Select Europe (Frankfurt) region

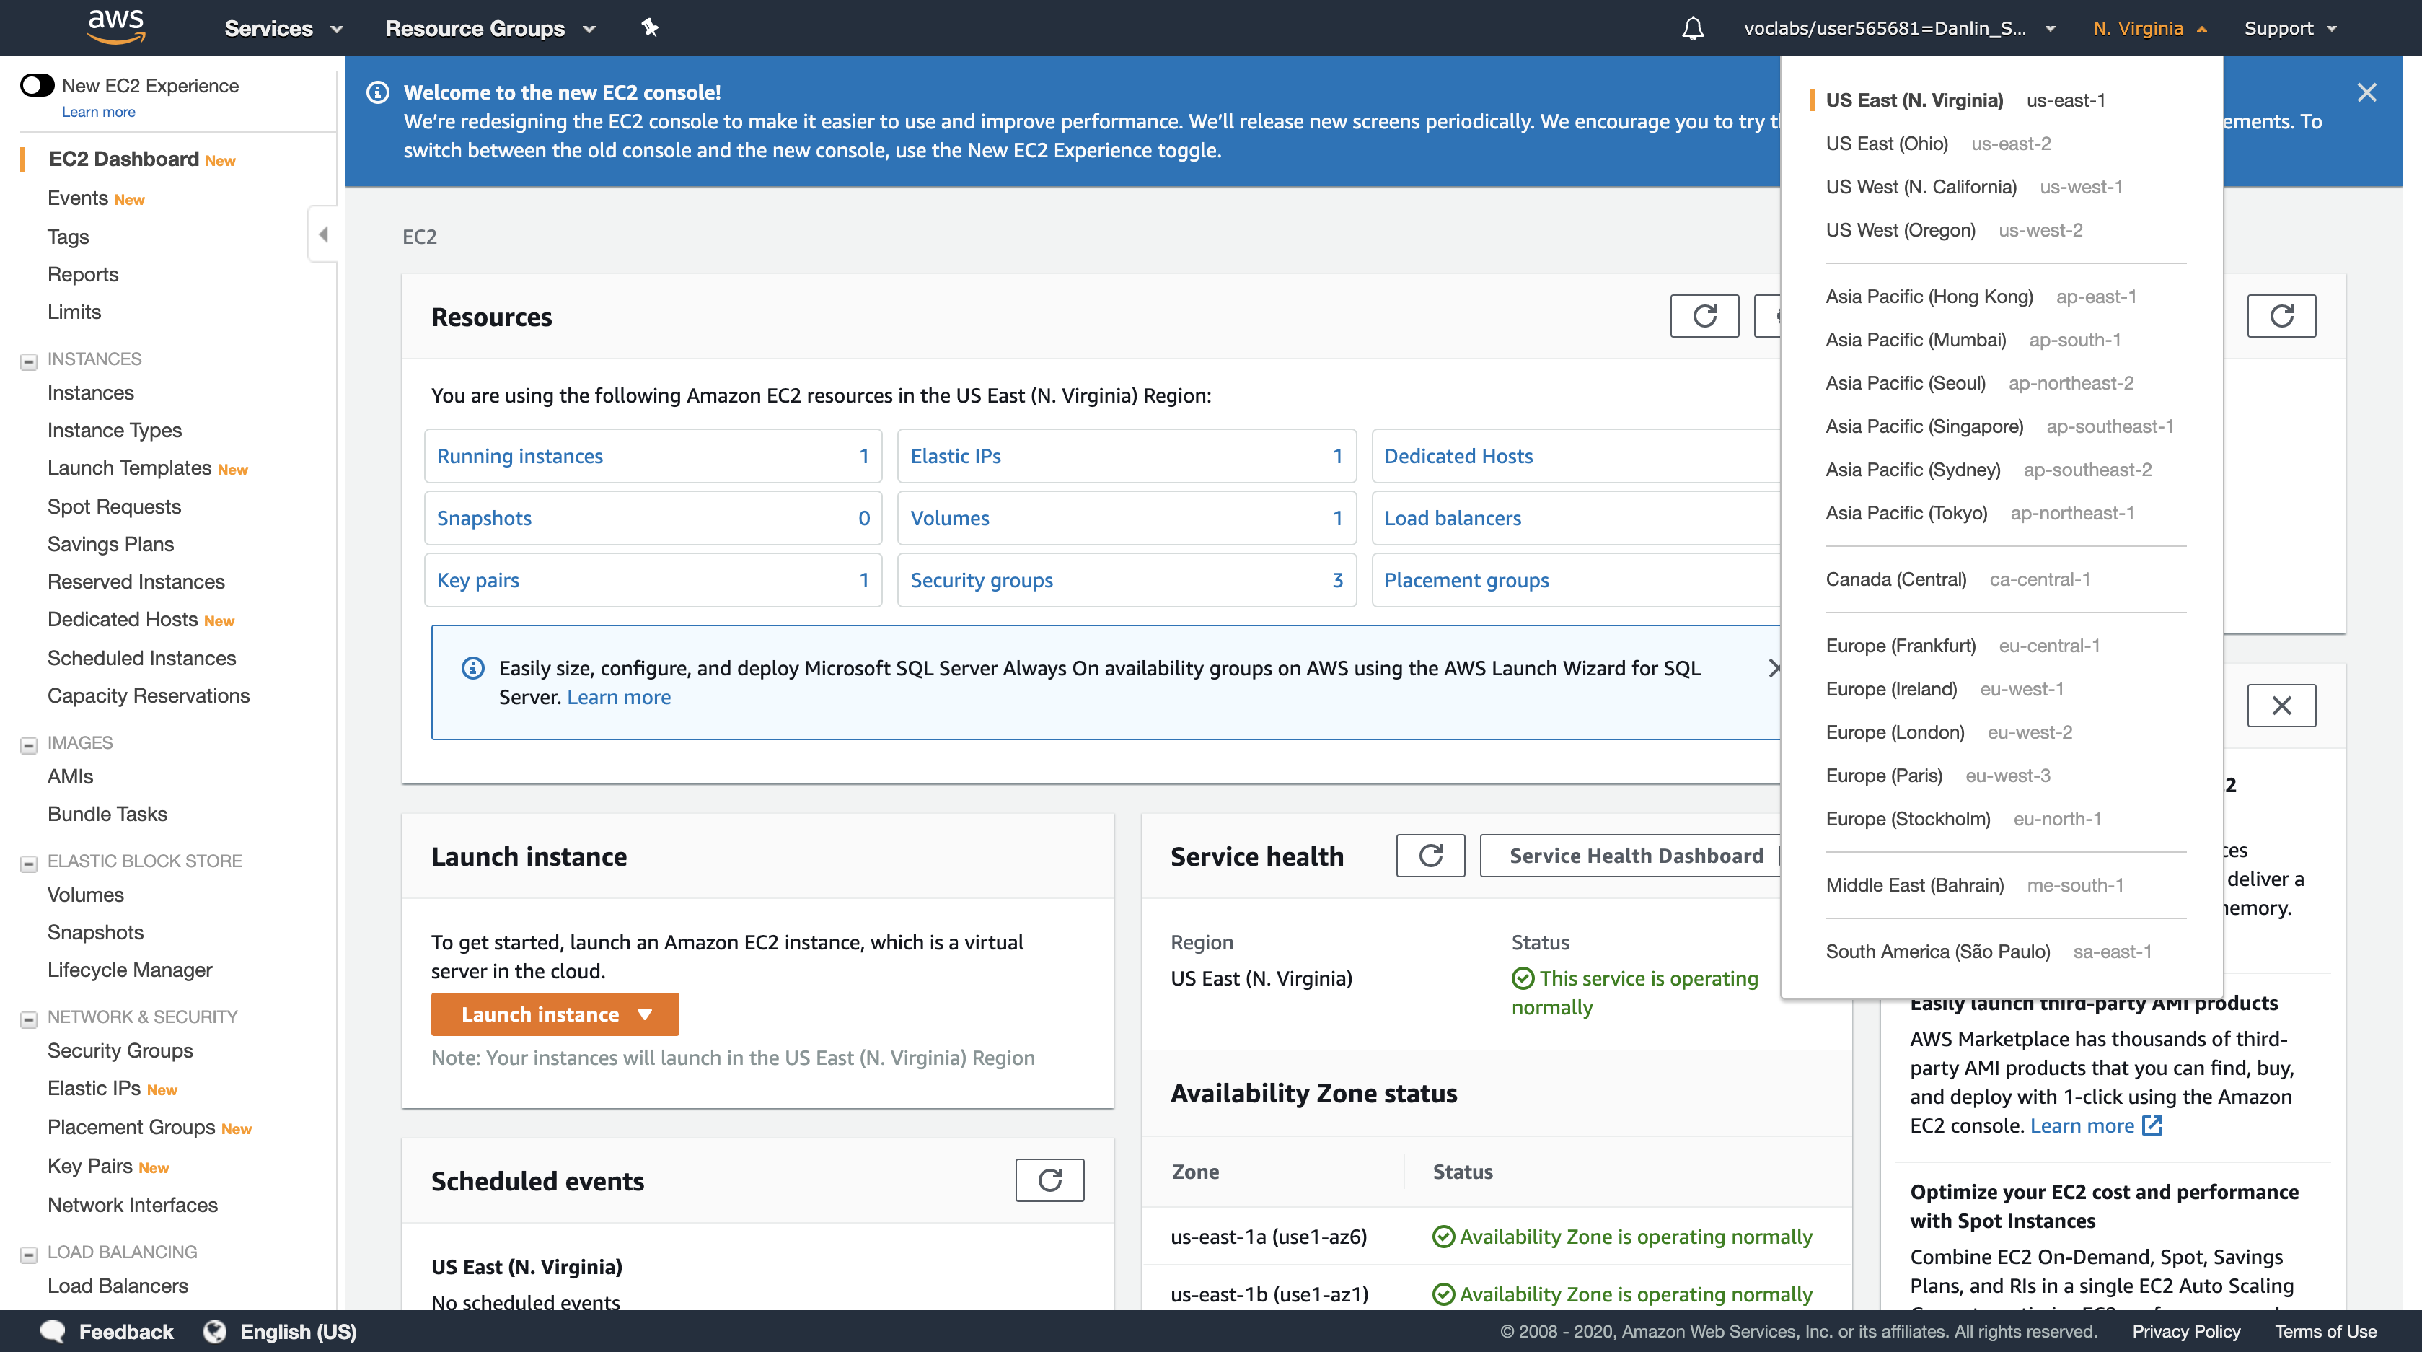pos(1899,646)
